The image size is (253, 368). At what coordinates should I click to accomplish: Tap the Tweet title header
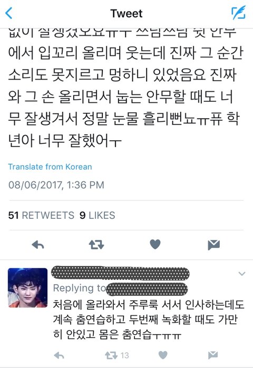126,13
